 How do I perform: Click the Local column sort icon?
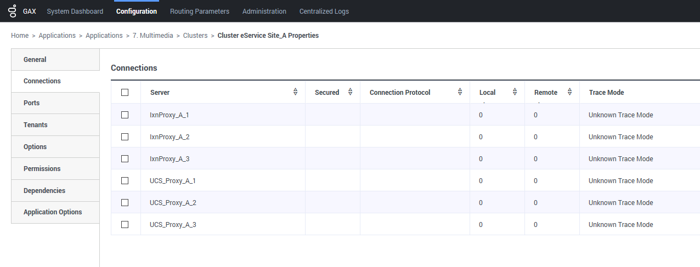(515, 92)
